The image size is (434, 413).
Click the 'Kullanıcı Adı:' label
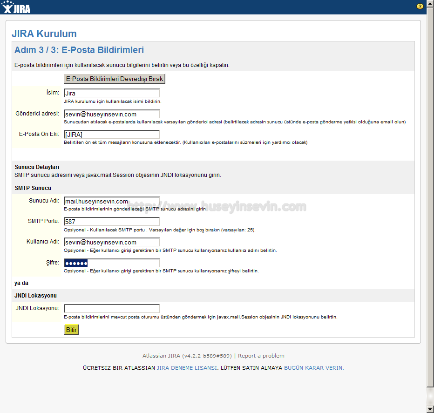(43, 241)
